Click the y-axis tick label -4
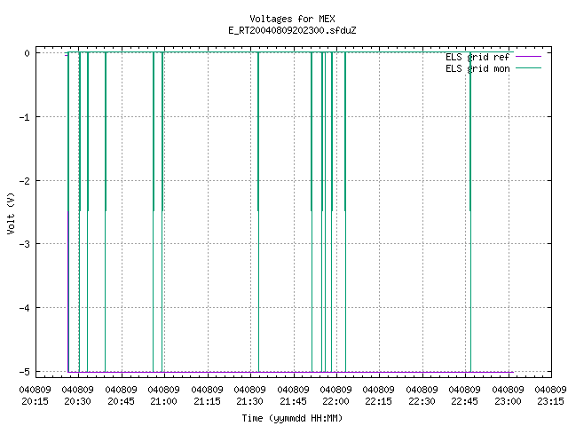This screenshot has width=568, height=426. click(x=25, y=308)
